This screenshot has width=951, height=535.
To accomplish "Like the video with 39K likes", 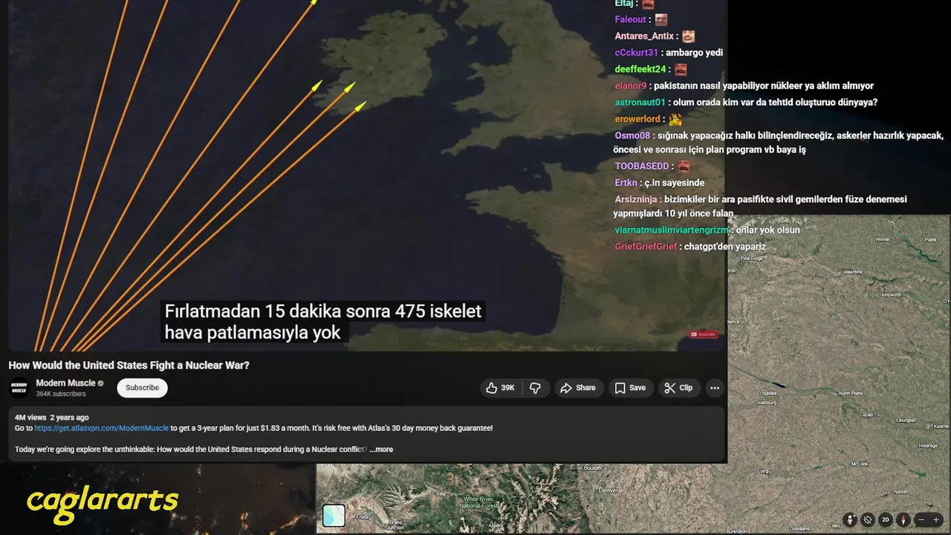I will pyautogui.click(x=500, y=388).
